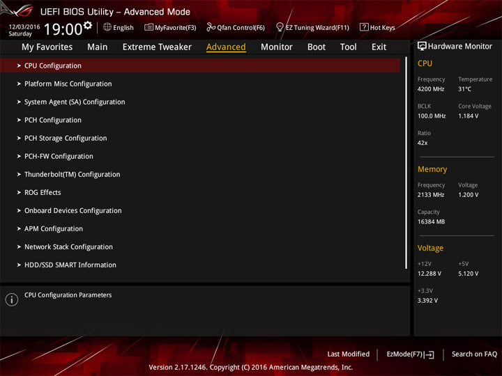Select the Advanced tab
Image resolution: width=502 pixels, height=376 pixels.
pos(226,47)
